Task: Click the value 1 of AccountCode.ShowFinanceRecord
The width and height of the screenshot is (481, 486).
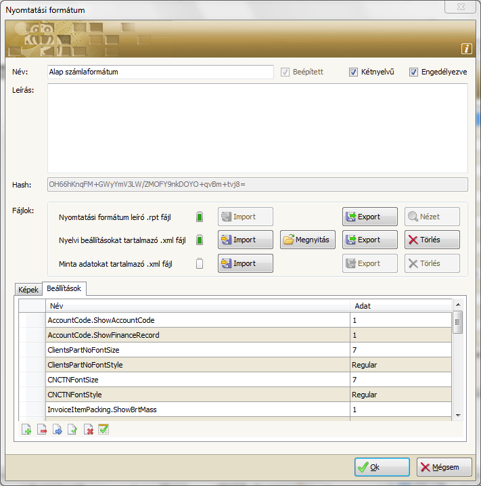Action: click(400, 335)
